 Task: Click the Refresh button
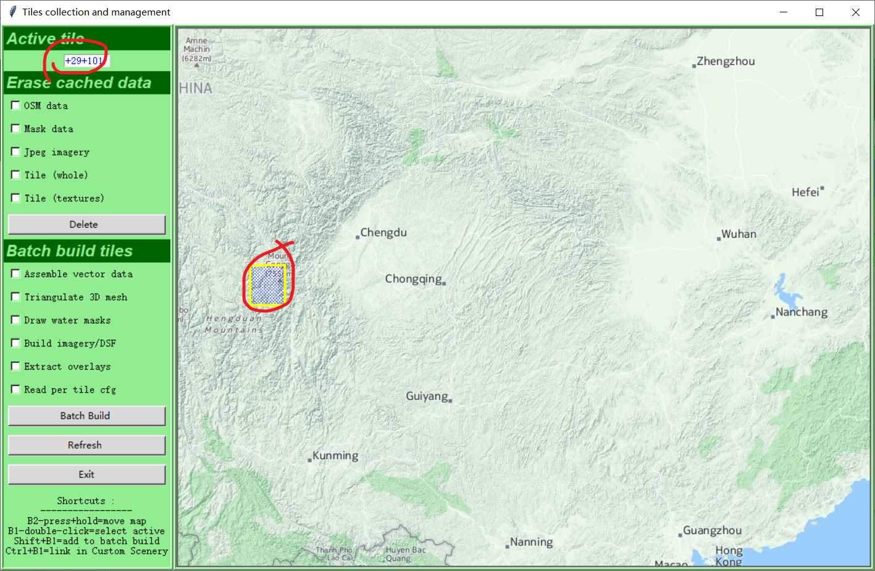[x=86, y=445]
